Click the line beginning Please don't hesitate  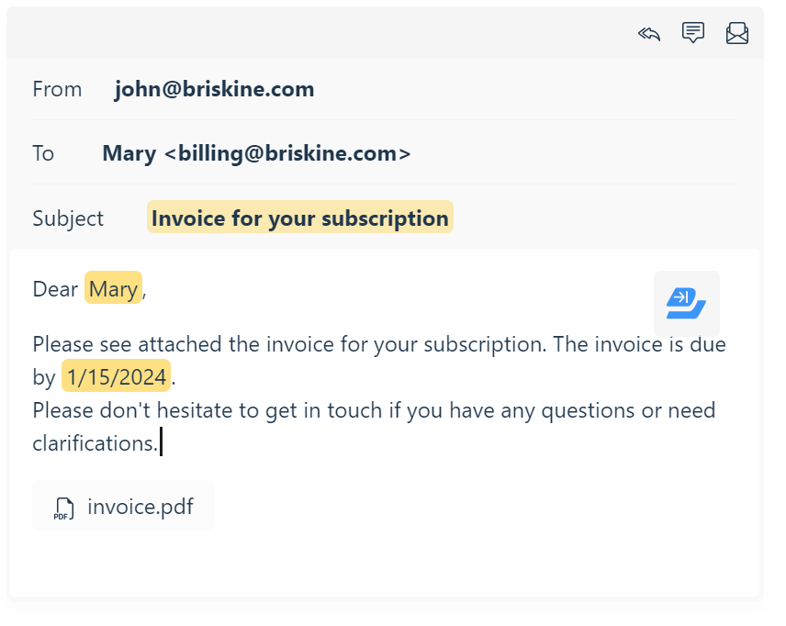pyautogui.click(x=374, y=427)
